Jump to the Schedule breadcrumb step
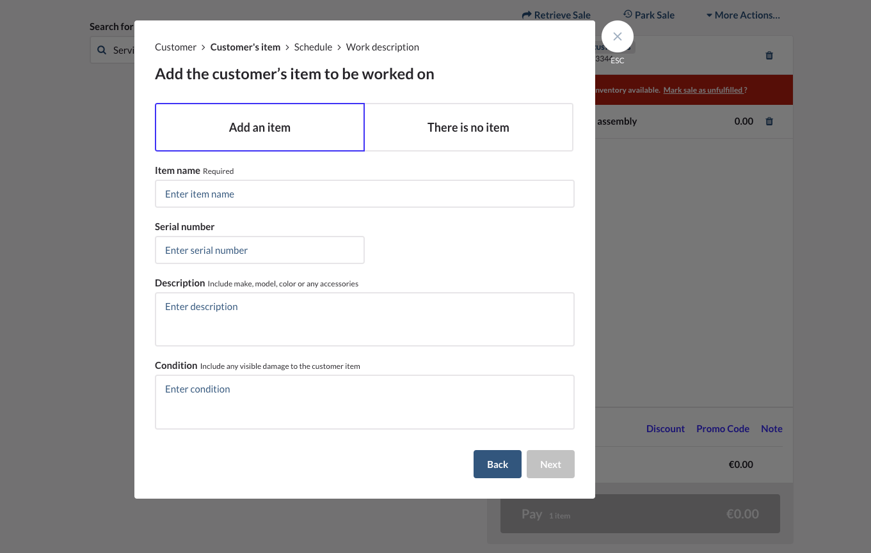The image size is (871, 553). [x=313, y=47]
